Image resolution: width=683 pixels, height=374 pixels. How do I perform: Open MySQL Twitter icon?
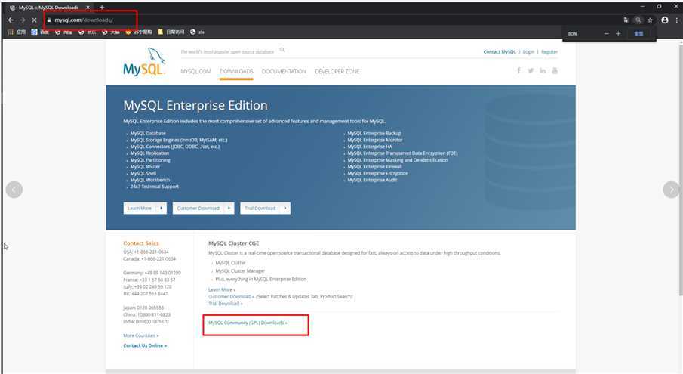coord(531,70)
